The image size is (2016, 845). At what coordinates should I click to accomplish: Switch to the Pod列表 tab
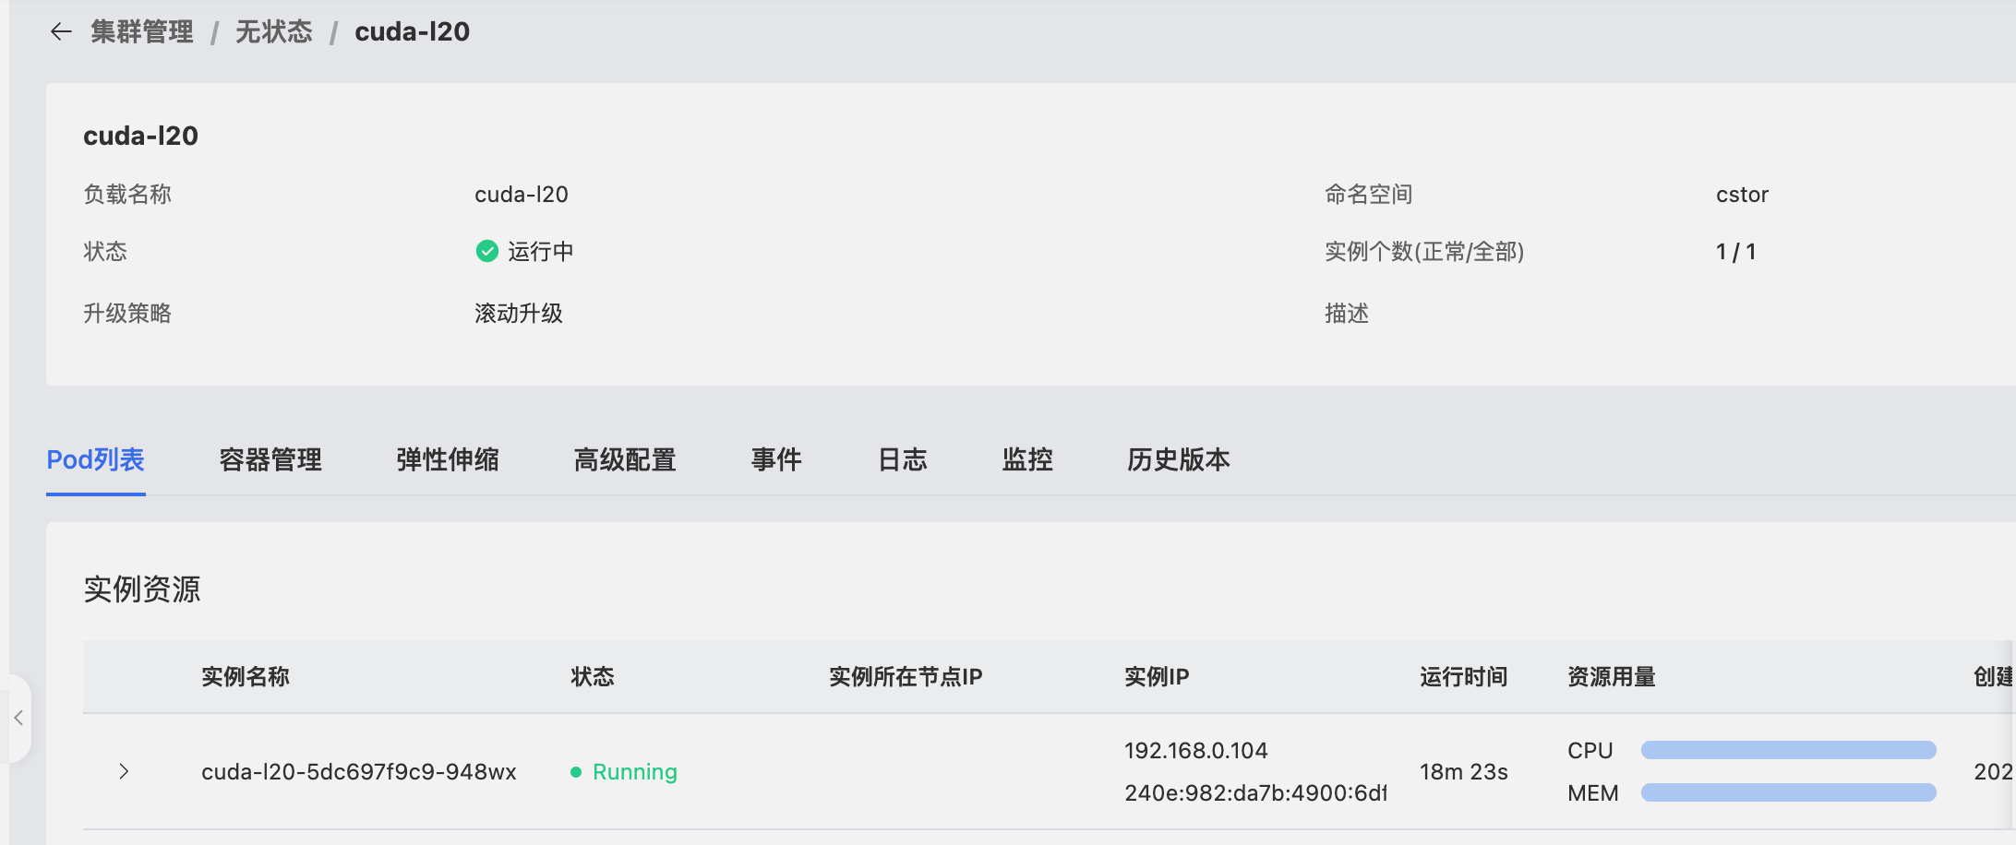pos(95,459)
